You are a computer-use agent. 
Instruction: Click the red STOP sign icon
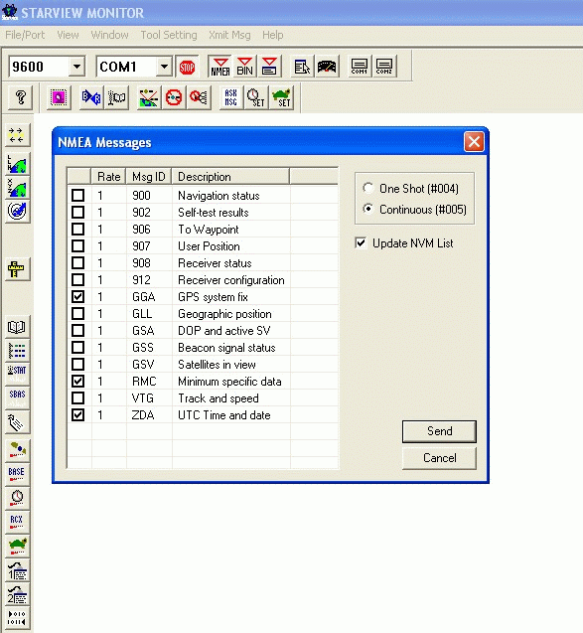[x=187, y=67]
